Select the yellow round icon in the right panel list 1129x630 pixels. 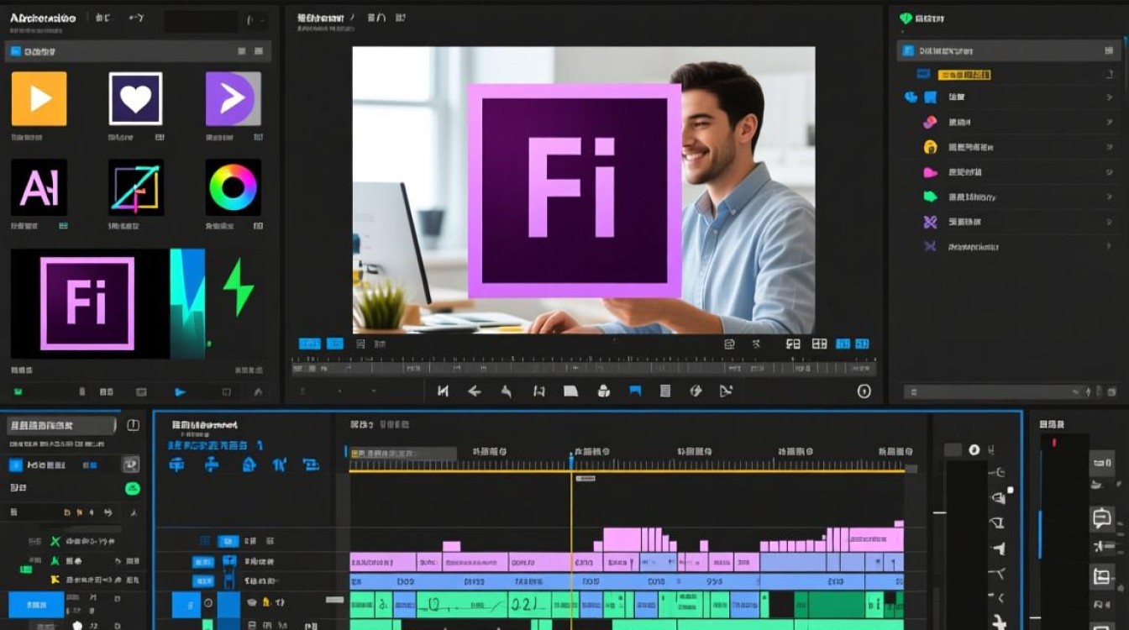930,147
